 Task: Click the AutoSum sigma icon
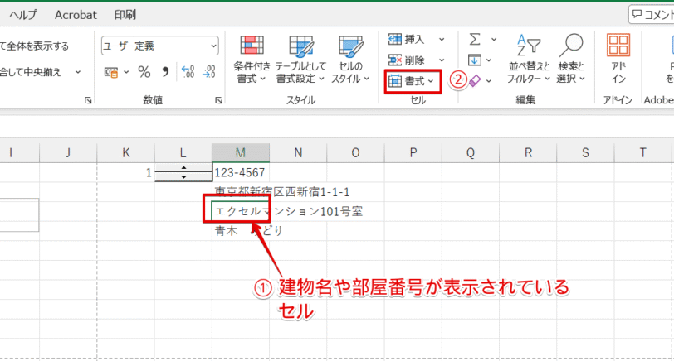tap(475, 40)
